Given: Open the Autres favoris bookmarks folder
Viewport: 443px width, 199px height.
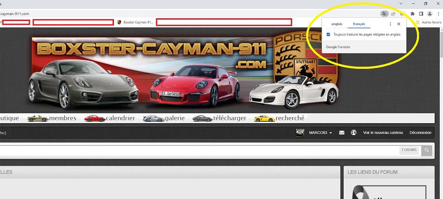Looking at the screenshot, I should pos(428,22).
